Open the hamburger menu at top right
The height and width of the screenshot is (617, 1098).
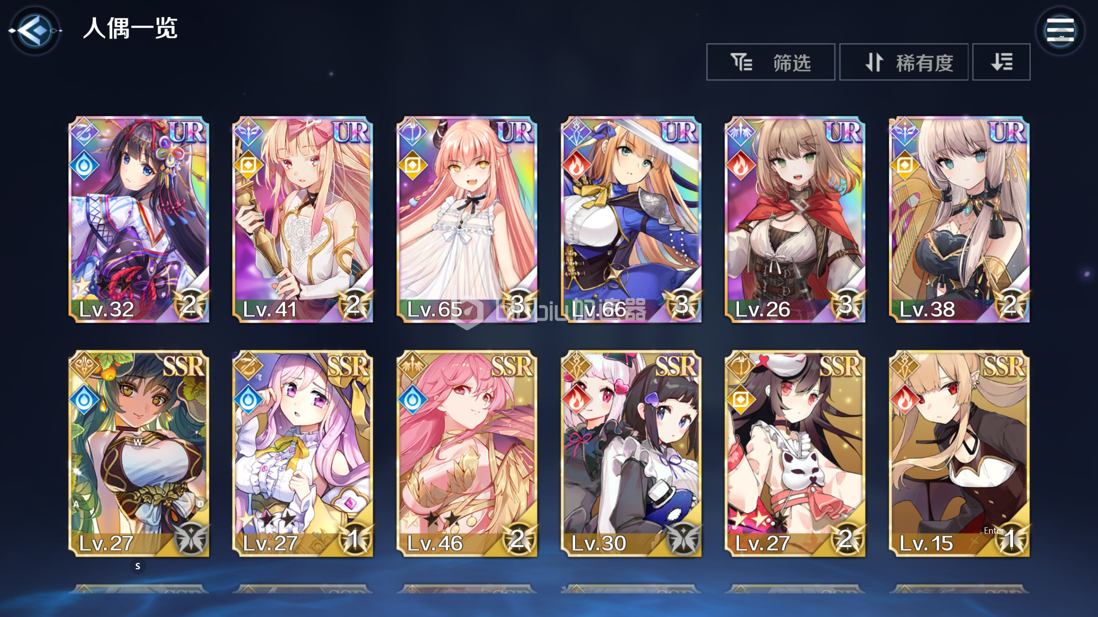pyautogui.click(x=1060, y=31)
